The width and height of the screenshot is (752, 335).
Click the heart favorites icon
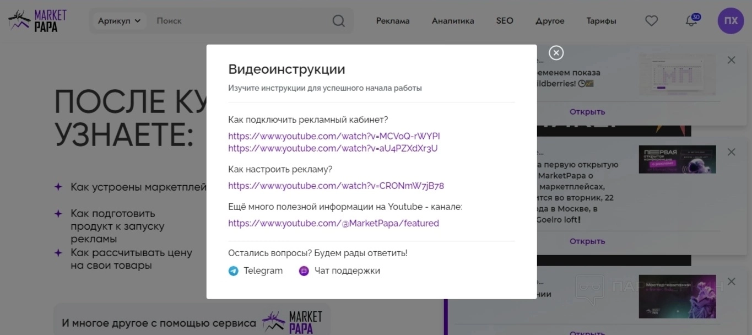pos(652,21)
